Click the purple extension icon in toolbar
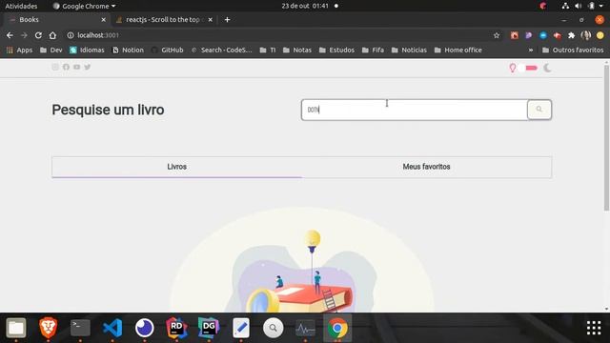Image resolution: width=610 pixels, height=343 pixels. [529, 35]
